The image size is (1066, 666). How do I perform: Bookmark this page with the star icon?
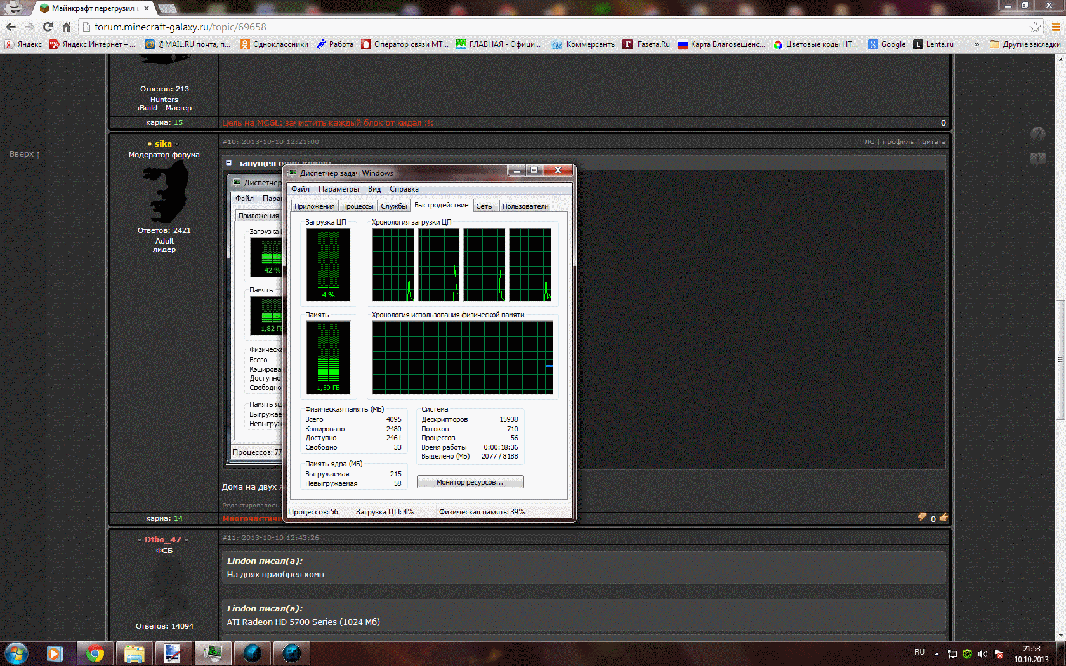[1035, 27]
